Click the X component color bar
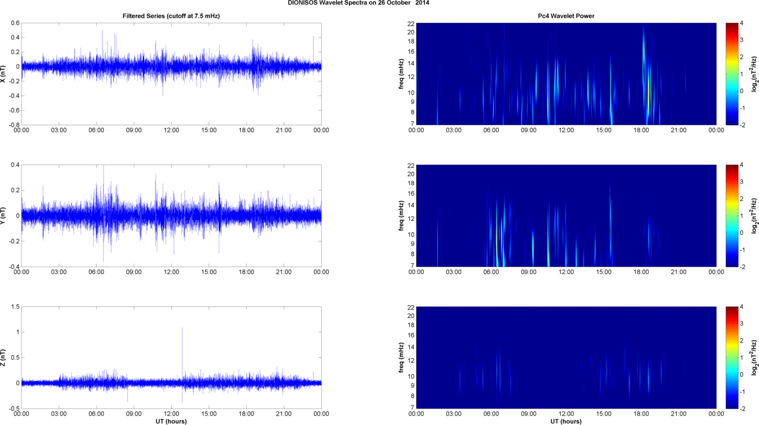The height and width of the screenshot is (425, 759). 732,74
